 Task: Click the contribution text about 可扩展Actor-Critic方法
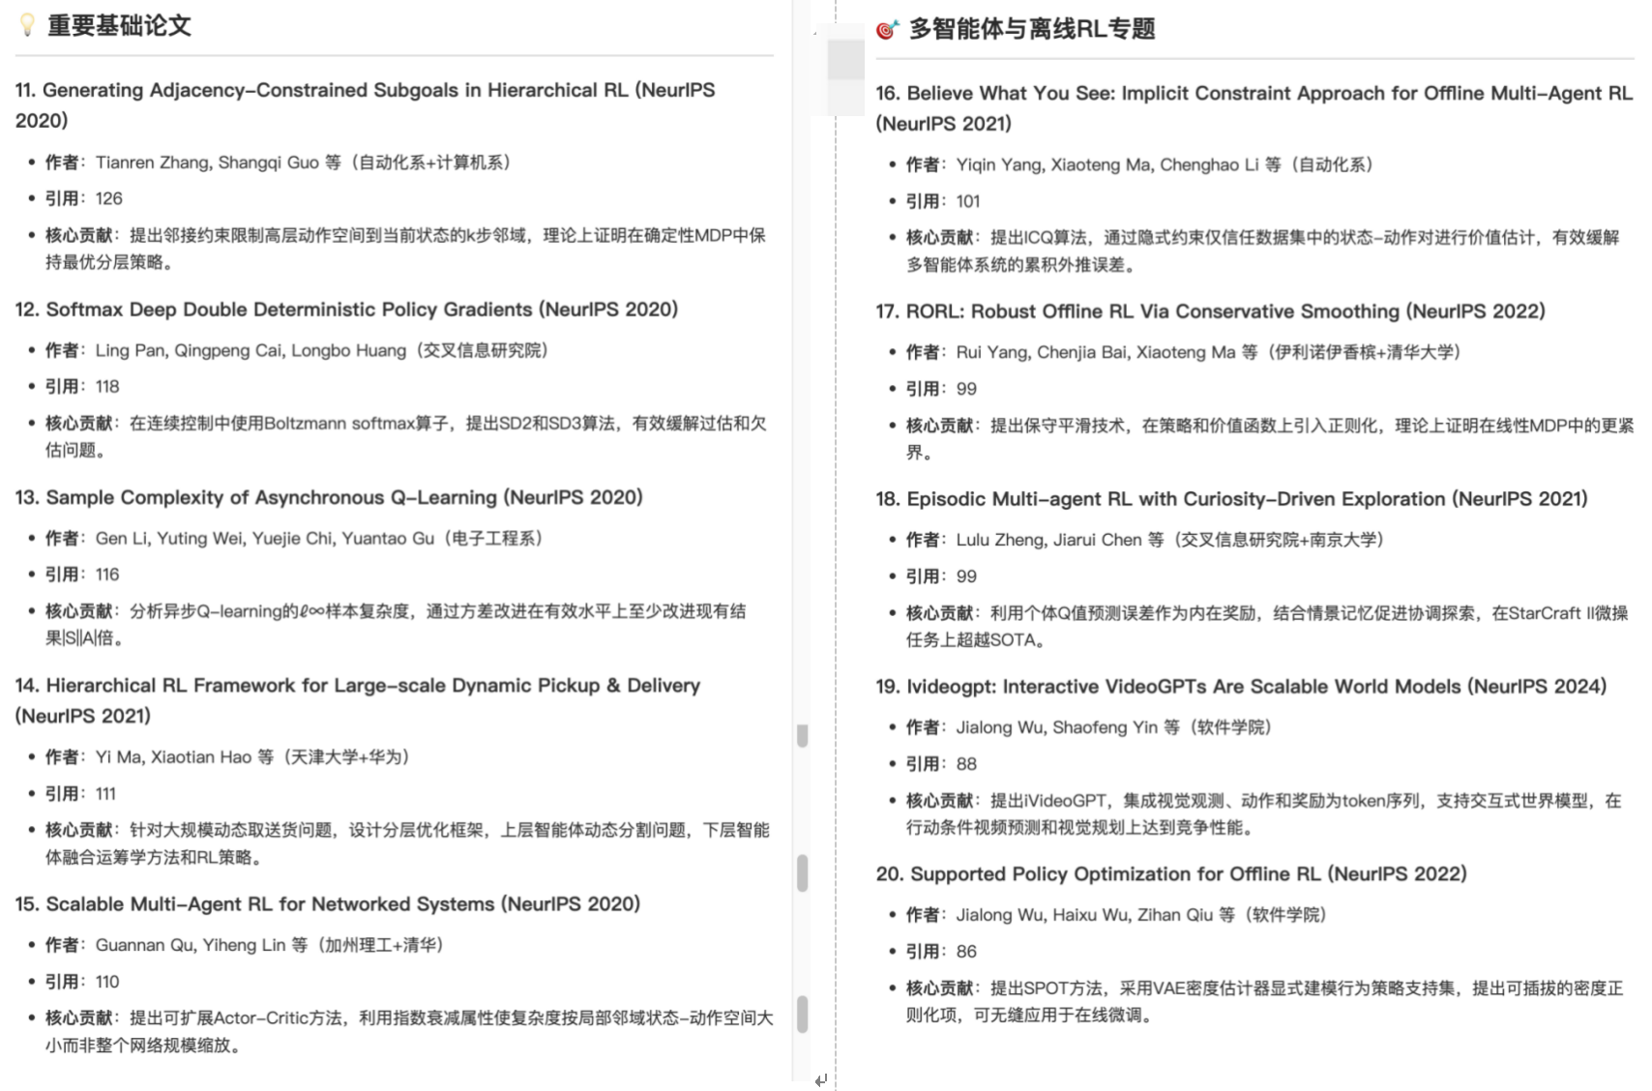pyautogui.click(x=409, y=1032)
